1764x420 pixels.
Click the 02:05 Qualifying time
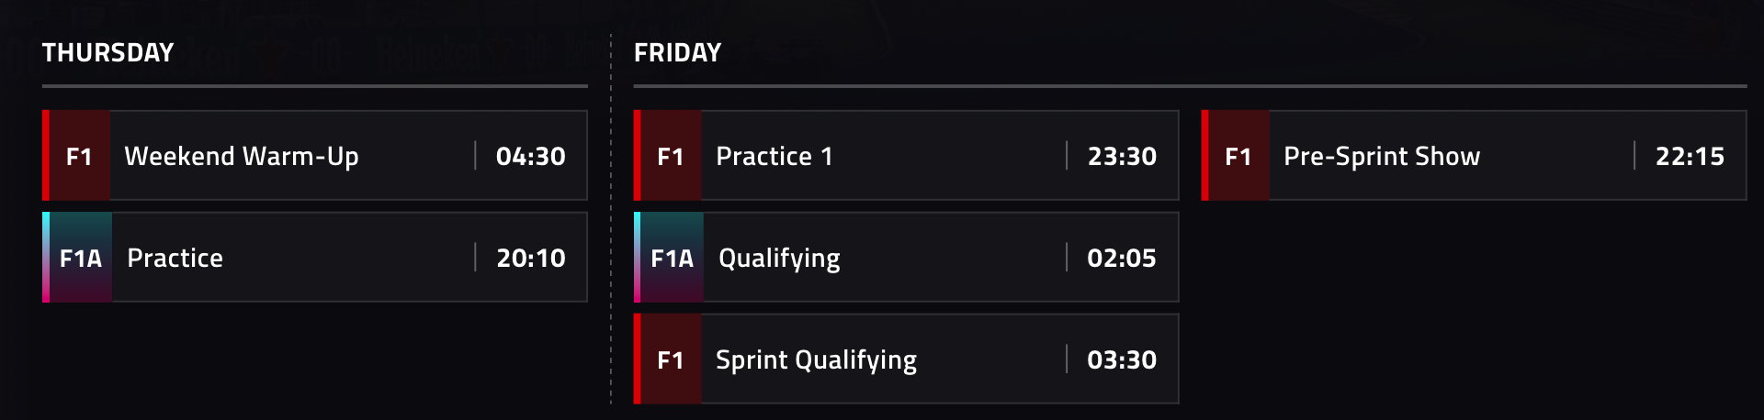tap(1122, 259)
